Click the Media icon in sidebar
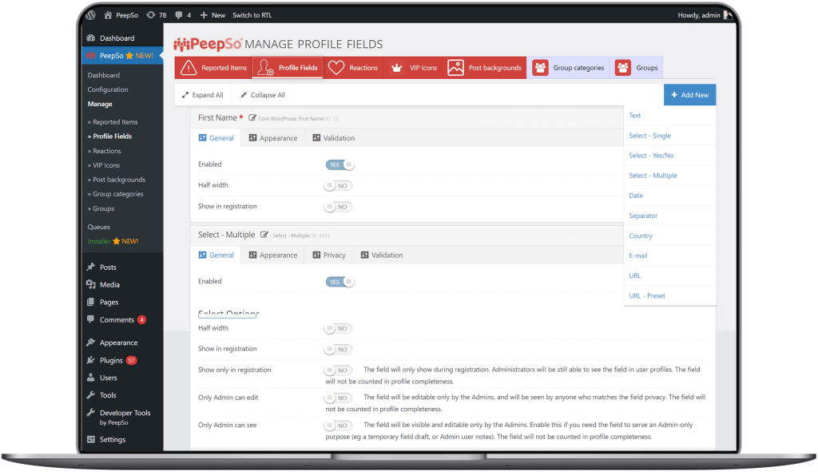This screenshot has height=475, width=818. coord(91,285)
